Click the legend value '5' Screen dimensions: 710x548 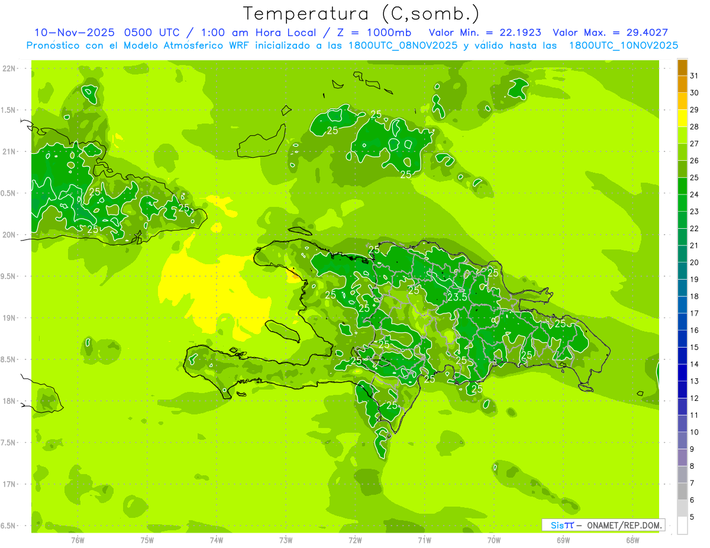(692, 517)
